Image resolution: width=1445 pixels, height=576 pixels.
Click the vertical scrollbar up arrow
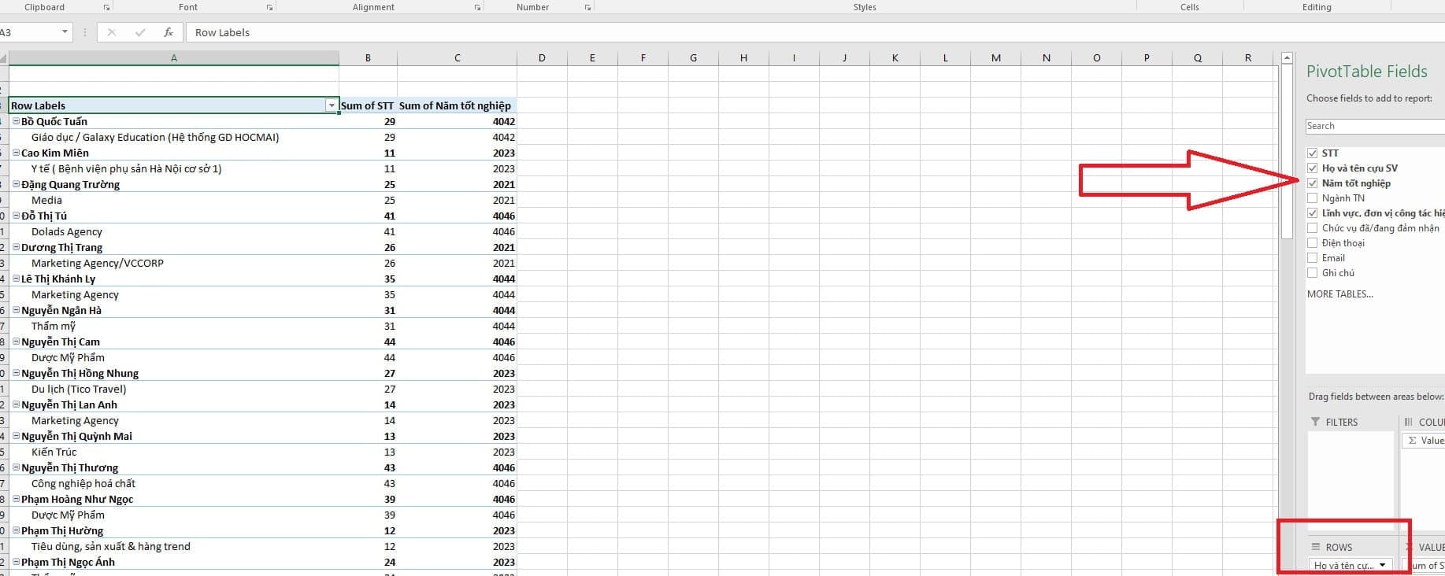(1287, 57)
